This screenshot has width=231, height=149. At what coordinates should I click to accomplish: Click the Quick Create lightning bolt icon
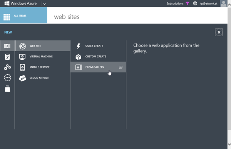click(79, 46)
